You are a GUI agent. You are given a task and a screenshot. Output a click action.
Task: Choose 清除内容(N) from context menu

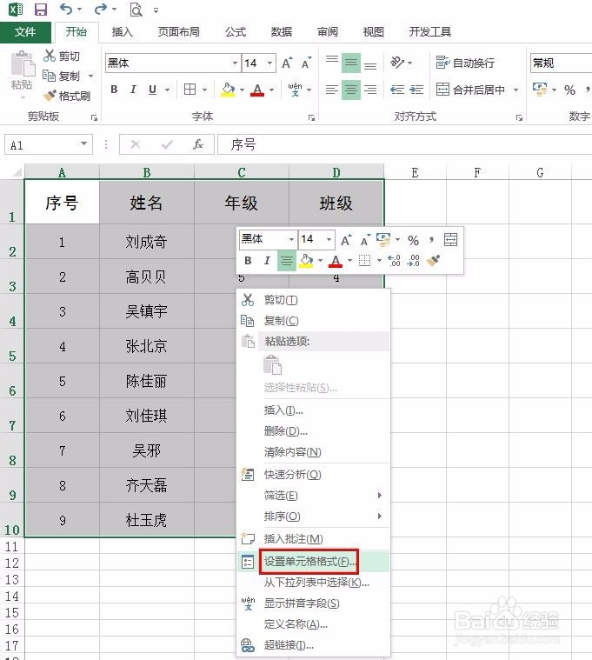tap(314, 452)
